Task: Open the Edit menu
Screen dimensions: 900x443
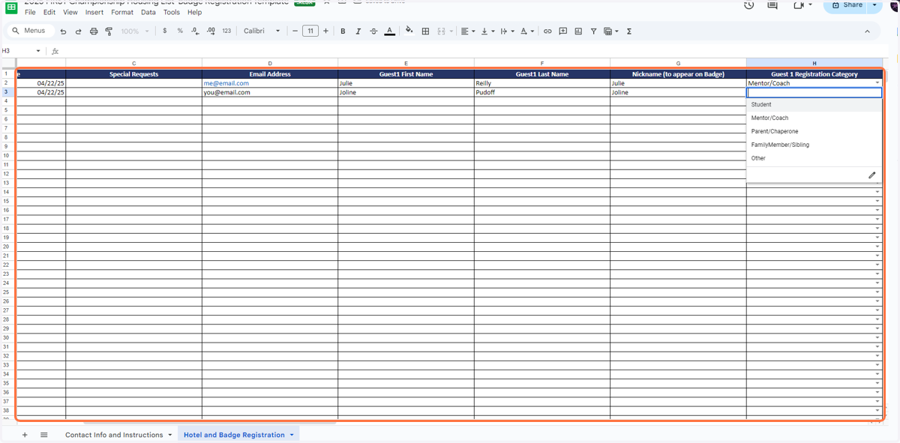Action: coord(49,13)
